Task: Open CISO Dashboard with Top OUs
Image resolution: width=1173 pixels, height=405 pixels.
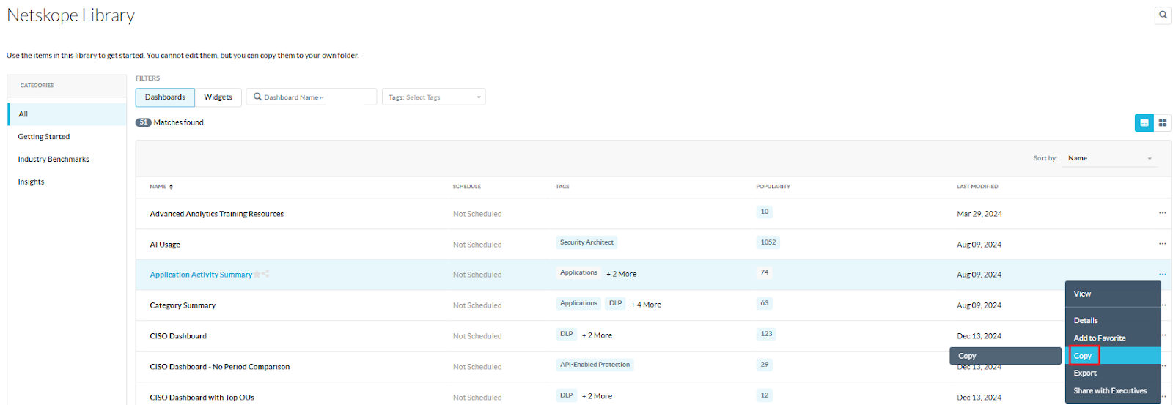Action: point(202,398)
